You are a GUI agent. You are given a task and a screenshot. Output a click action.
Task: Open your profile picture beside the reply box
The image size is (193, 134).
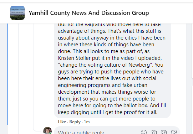(x=47, y=130)
